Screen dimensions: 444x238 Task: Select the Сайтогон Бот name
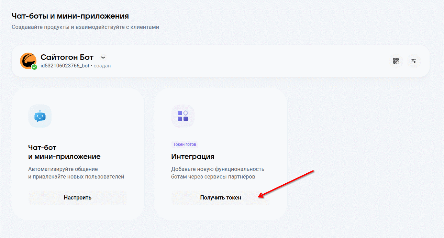click(x=67, y=57)
